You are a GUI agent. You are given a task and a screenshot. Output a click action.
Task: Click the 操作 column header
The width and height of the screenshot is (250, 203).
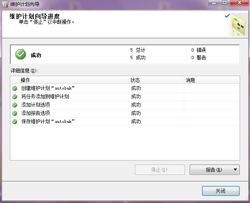click(x=74, y=80)
